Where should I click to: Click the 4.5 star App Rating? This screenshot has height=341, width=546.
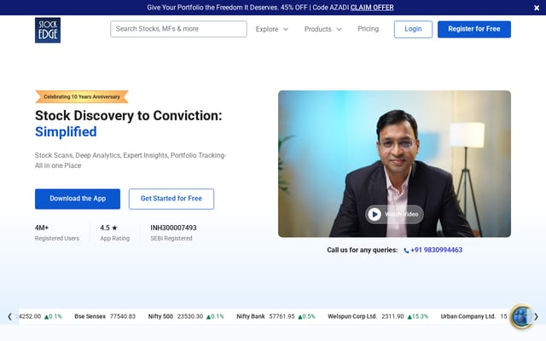(115, 233)
